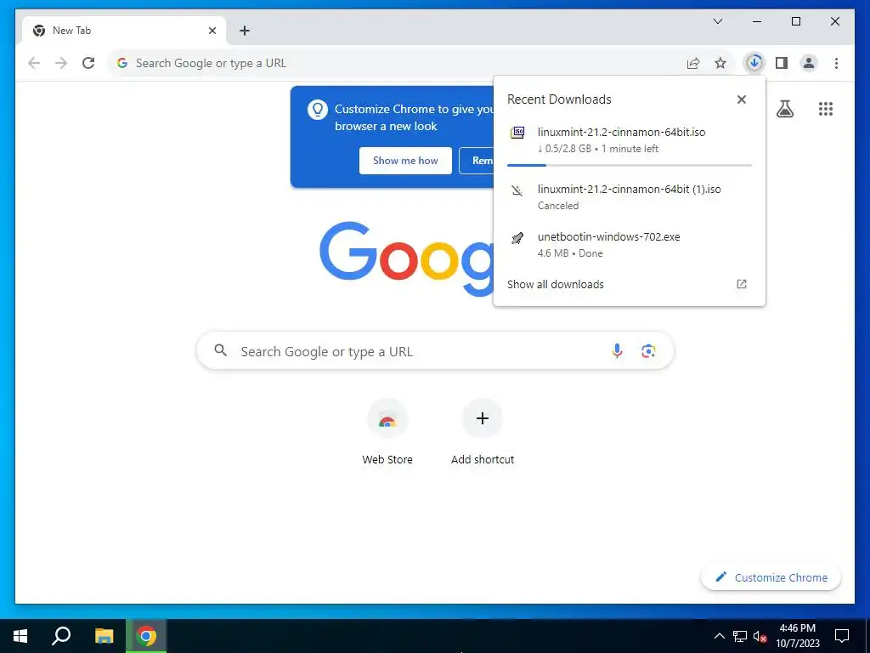Open muted volume tray icon
The height and width of the screenshot is (653, 870).
(760, 636)
